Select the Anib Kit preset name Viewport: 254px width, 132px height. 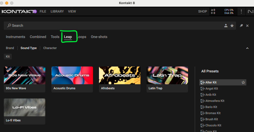(211, 95)
